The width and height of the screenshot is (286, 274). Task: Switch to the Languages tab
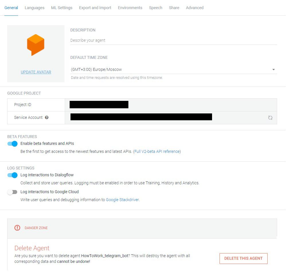pos(34,8)
